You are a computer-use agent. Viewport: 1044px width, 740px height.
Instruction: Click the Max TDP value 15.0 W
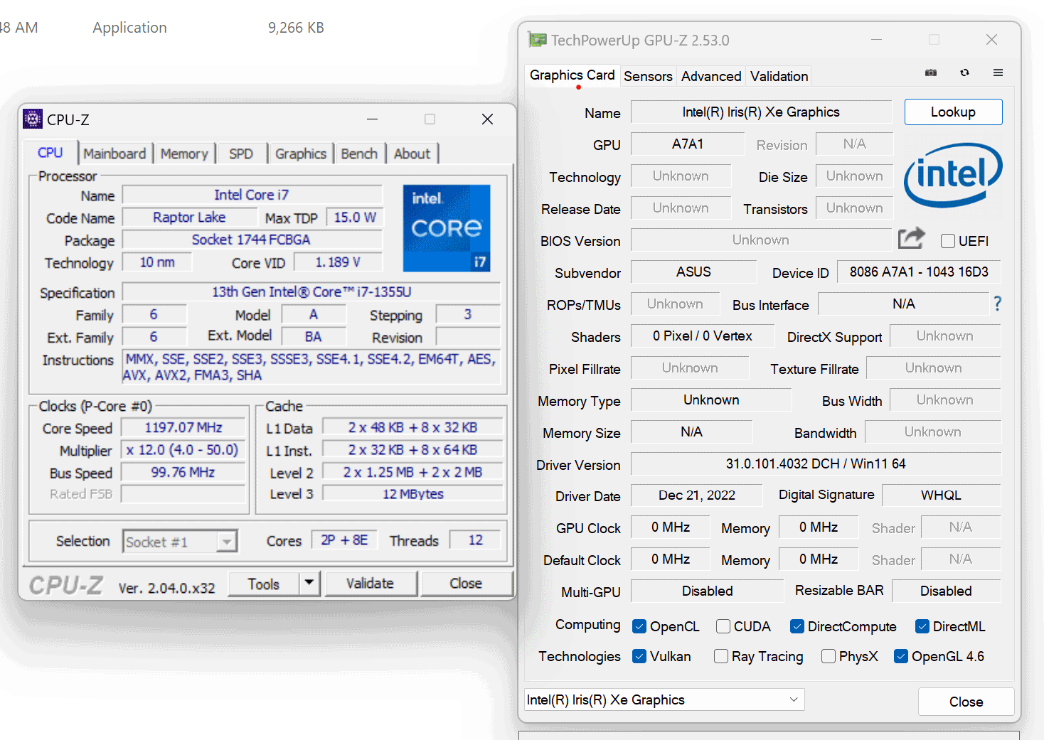(355, 217)
